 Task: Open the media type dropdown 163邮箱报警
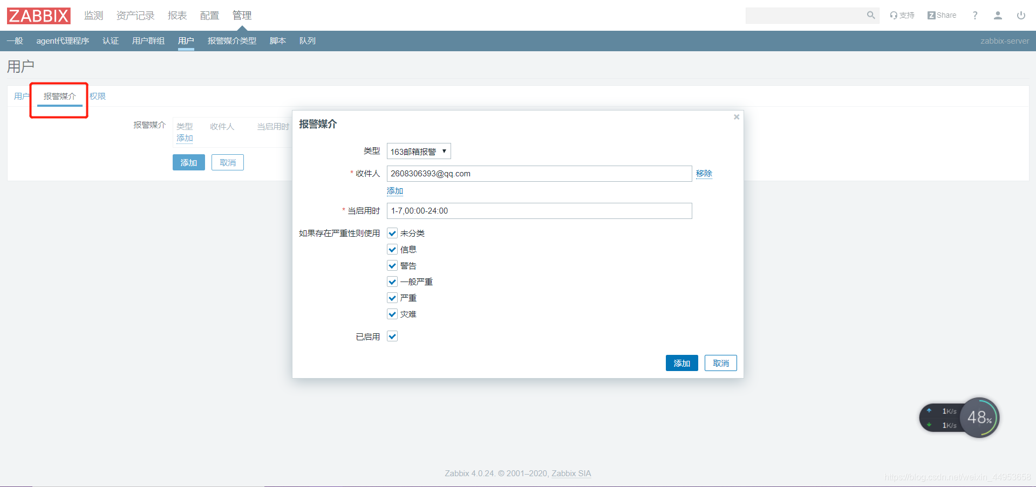tap(419, 152)
